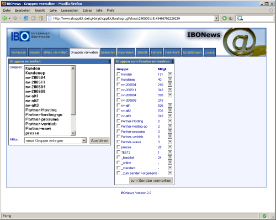Screen dimensions: 276x220
Task: Check the _blacklist group checkbox
Action: pos(119,158)
